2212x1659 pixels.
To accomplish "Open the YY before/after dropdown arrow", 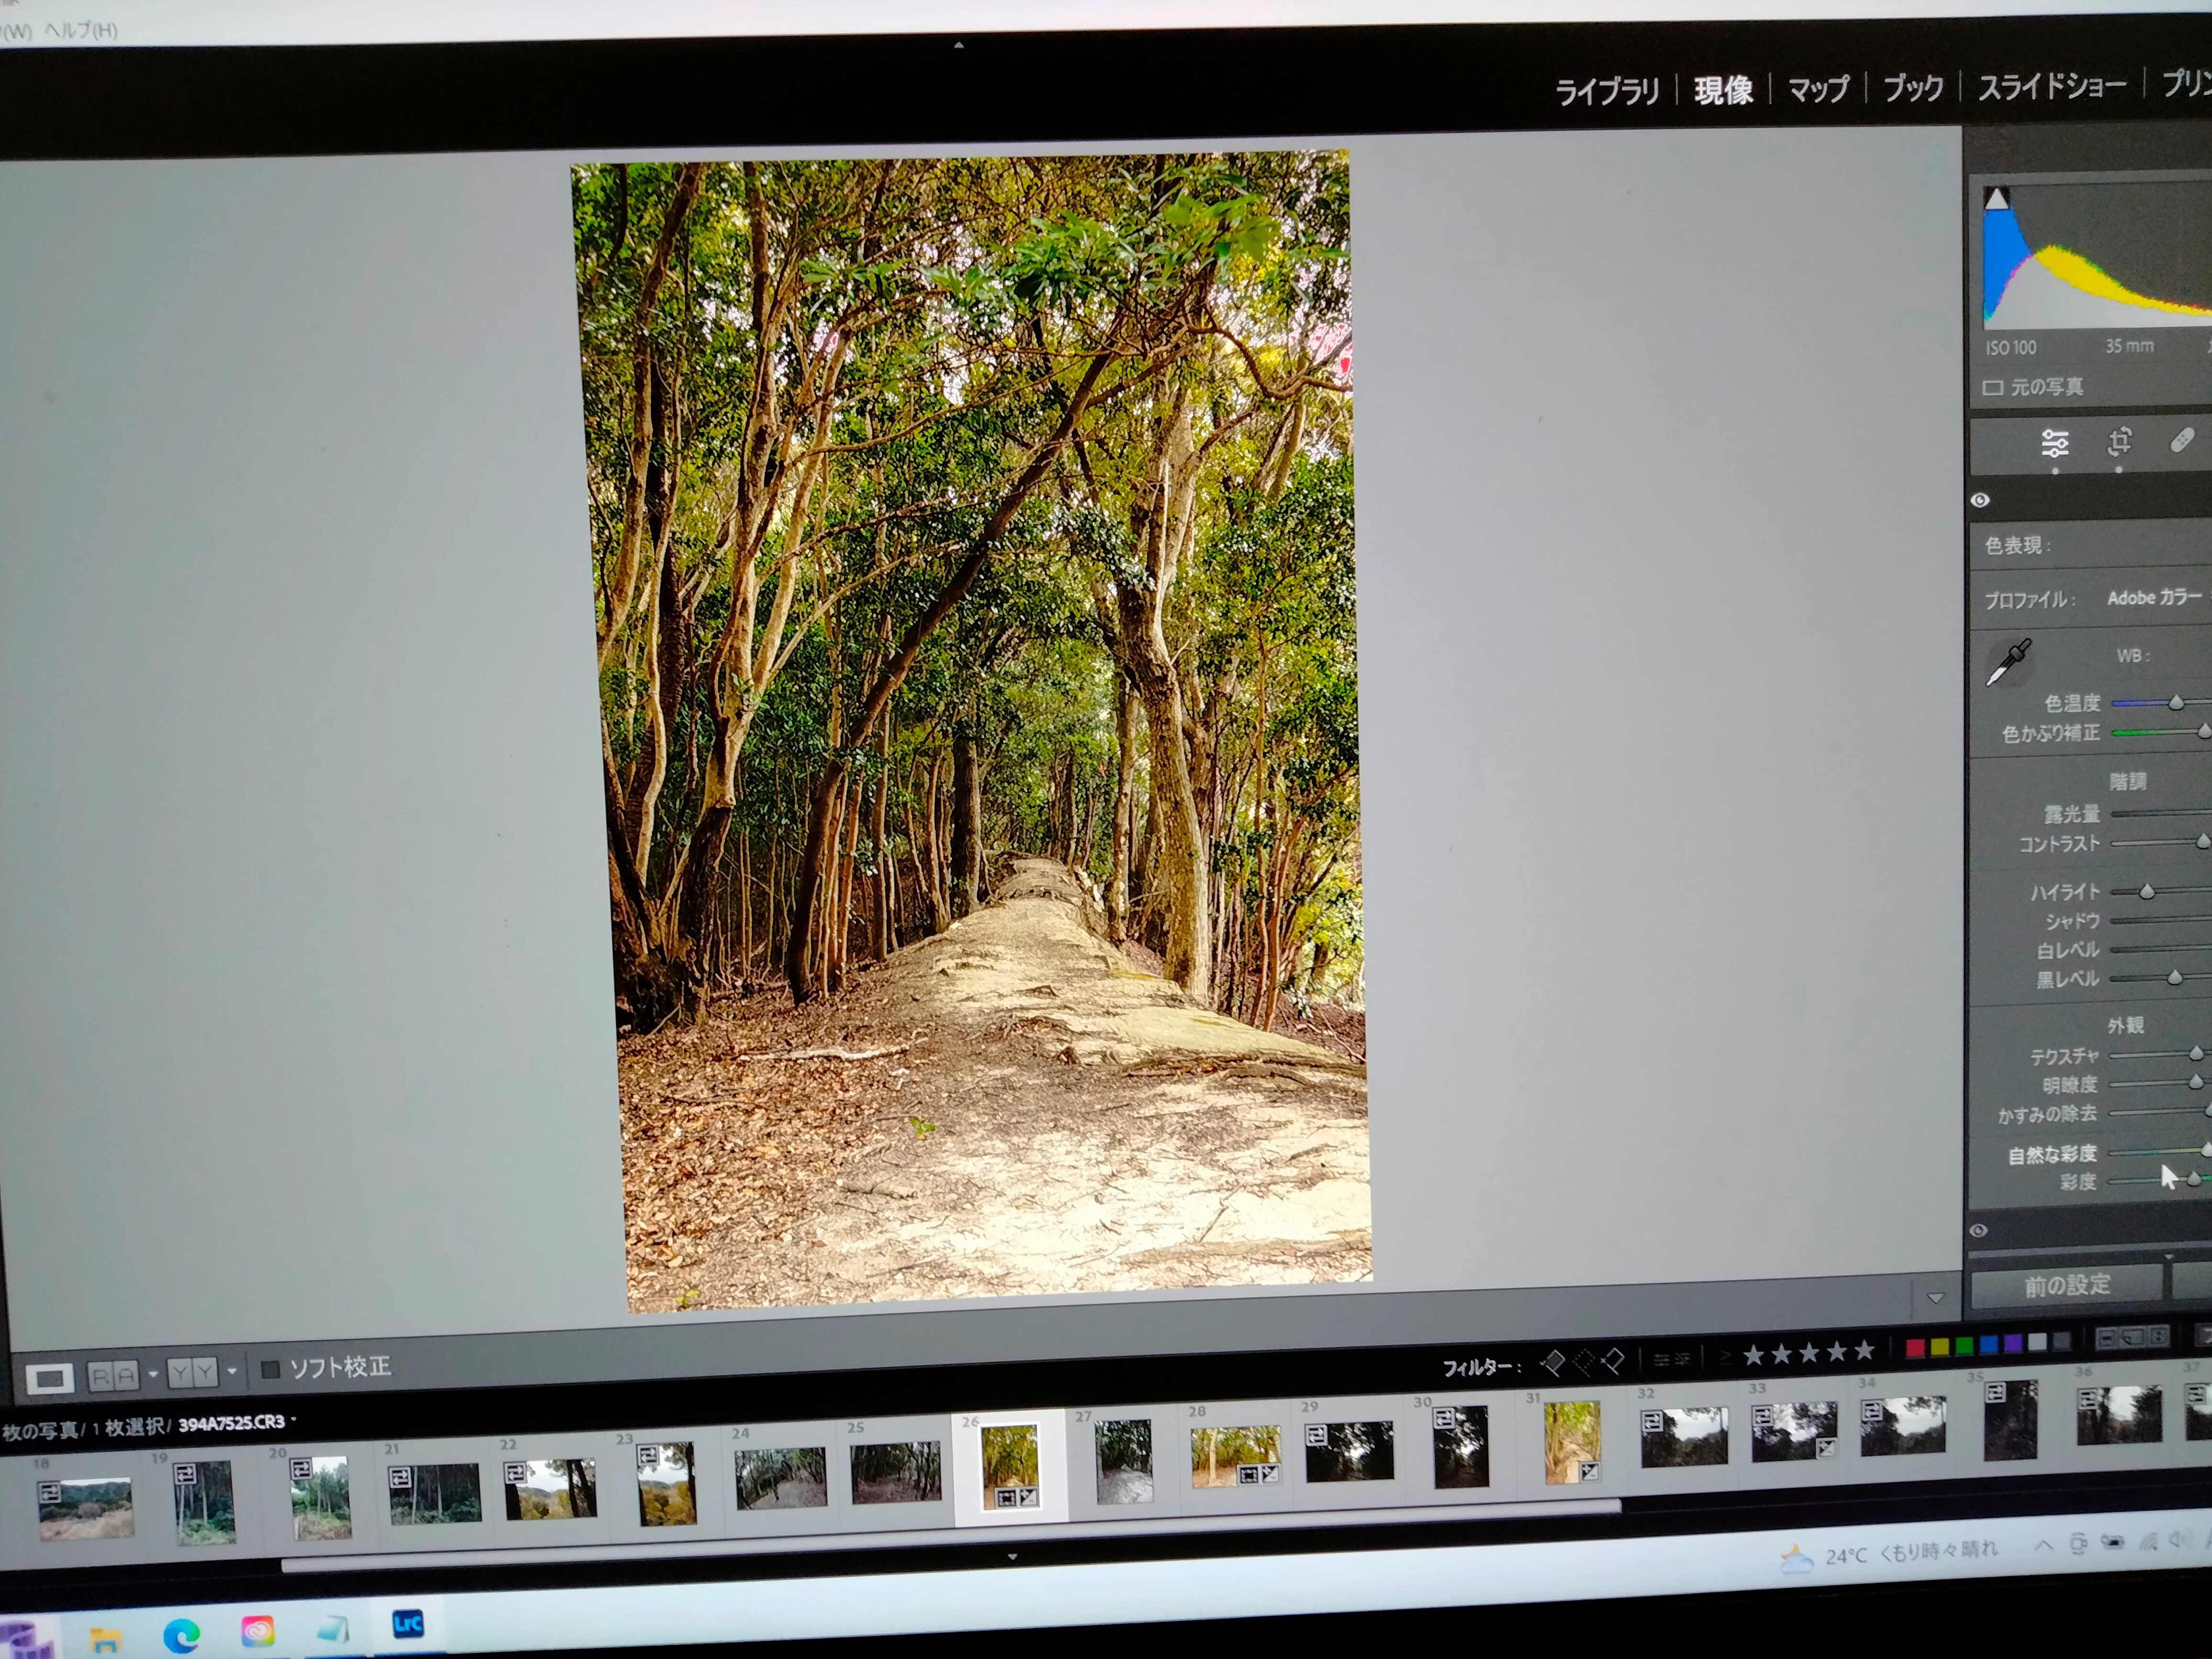I will [232, 1371].
